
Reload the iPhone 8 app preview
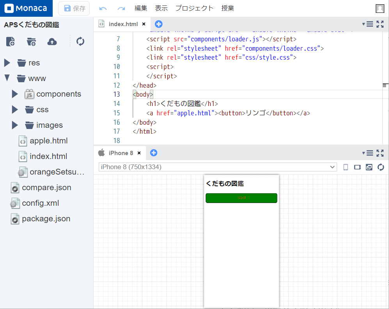[380, 167]
